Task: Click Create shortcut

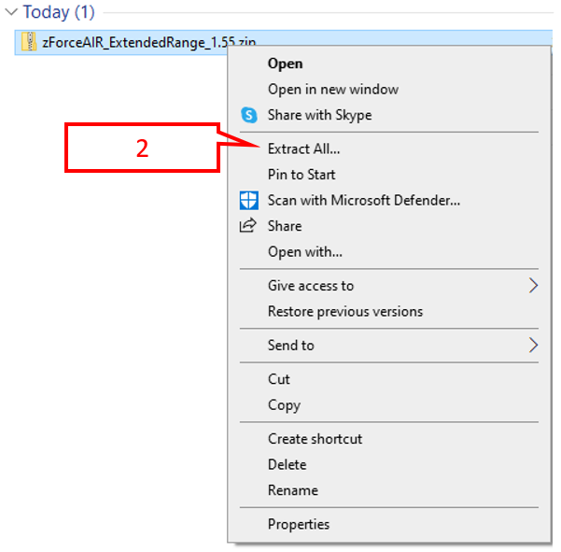Action: [x=315, y=438]
